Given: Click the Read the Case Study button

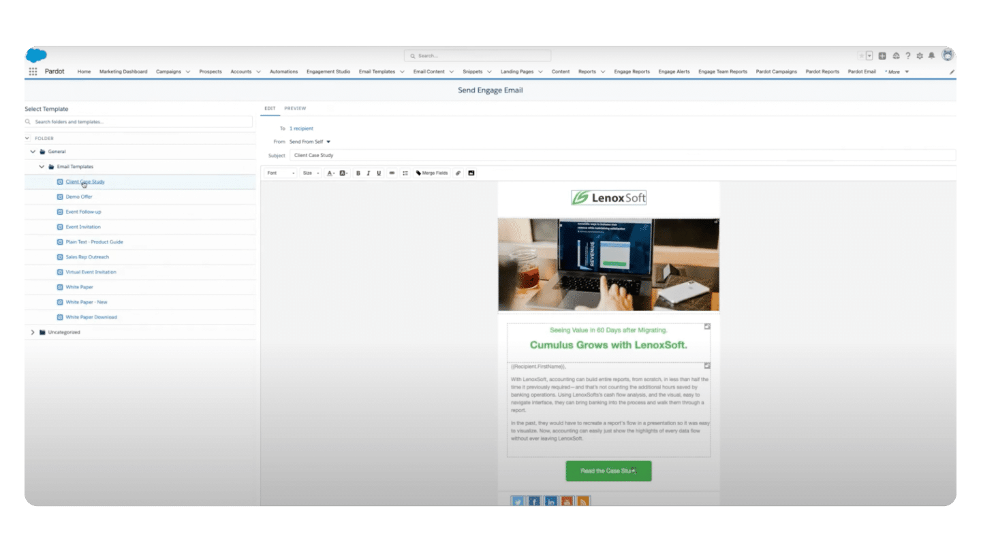Looking at the screenshot, I should click(608, 471).
